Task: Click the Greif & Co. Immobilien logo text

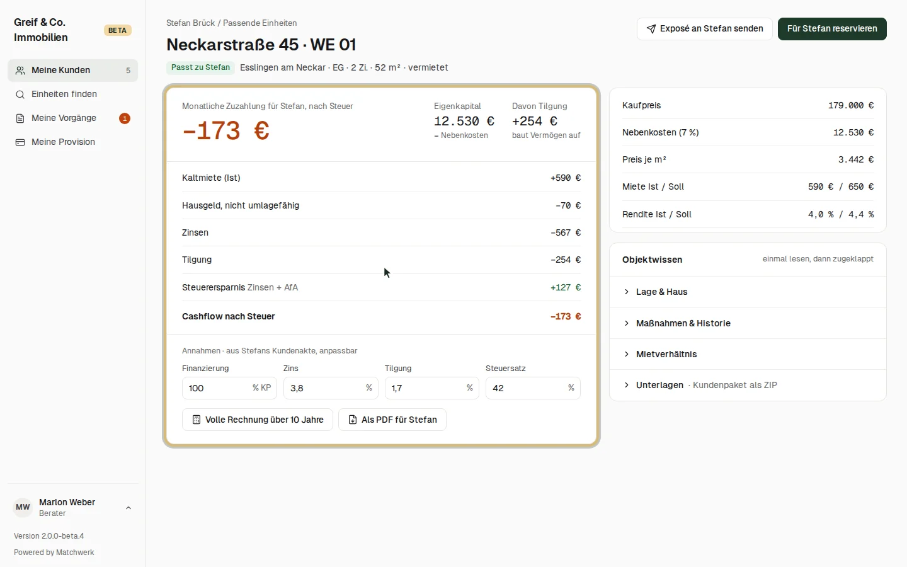Action: [41, 30]
